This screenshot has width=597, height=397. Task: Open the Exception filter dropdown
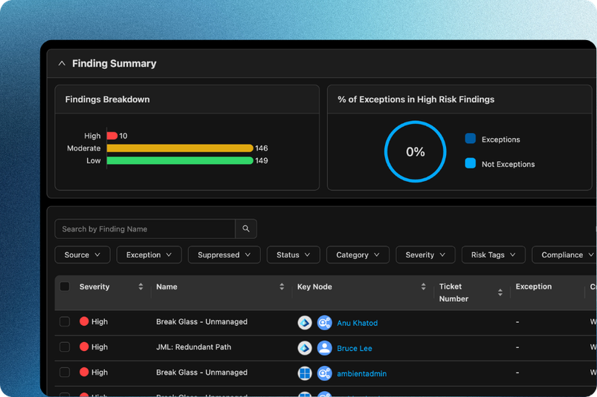(x=149, y=255)
